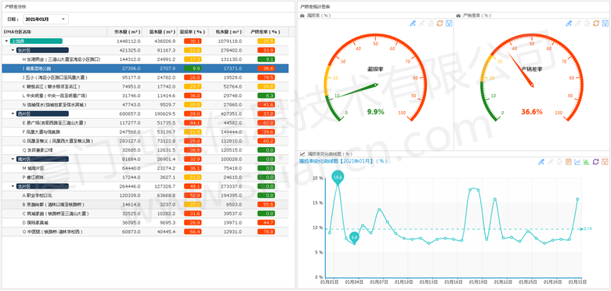Select the row starting with J 五小

tap(145, 77)
